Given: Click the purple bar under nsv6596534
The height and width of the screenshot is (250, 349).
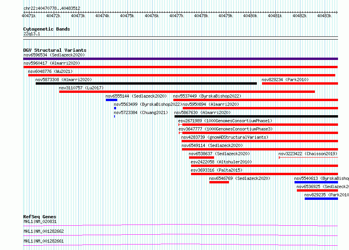Looking at the screenshot, I should [180, 59].
